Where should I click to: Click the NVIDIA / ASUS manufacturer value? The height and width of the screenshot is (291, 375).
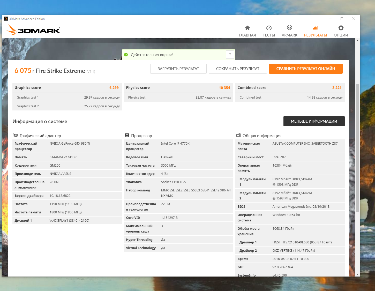(x=60, y=174)
